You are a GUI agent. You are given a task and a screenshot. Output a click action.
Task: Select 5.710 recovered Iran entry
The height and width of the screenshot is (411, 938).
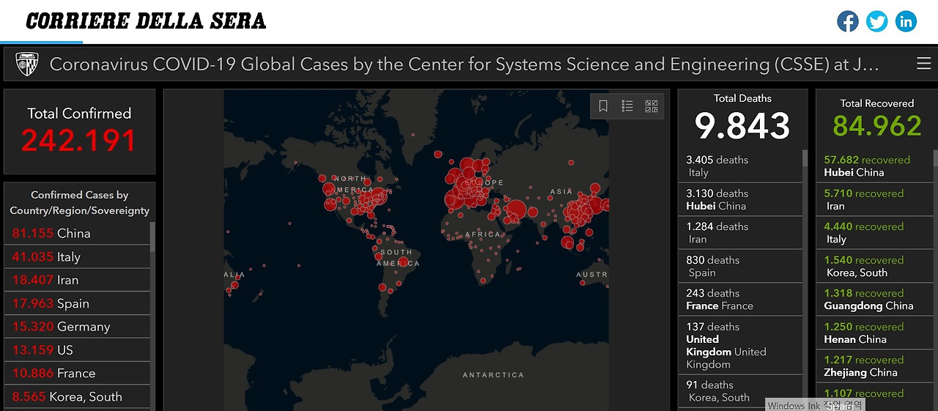pyautogui.click(x=875, y=199)
